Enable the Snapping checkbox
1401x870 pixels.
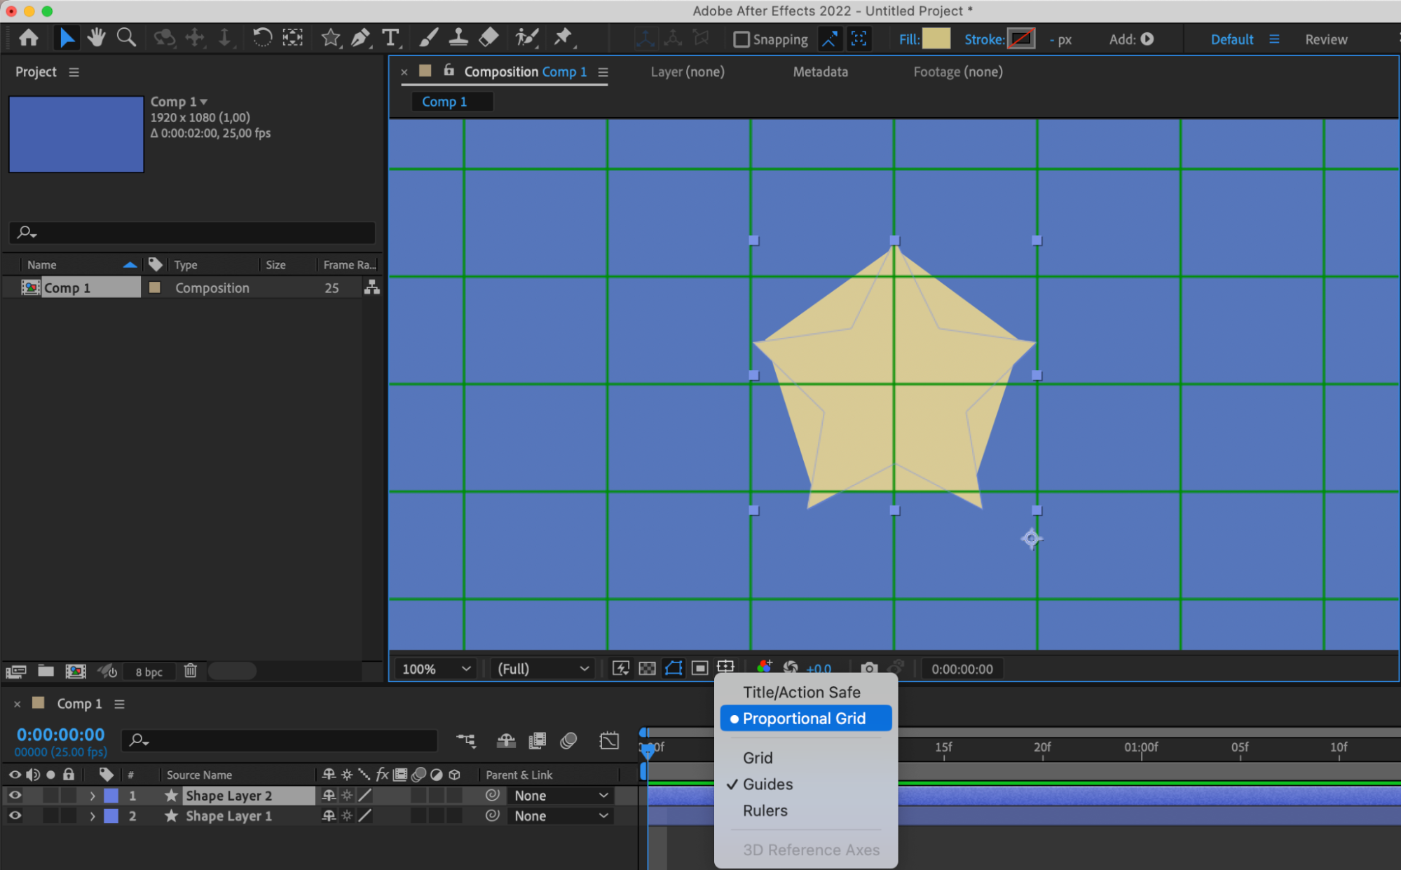pos(741,40)
